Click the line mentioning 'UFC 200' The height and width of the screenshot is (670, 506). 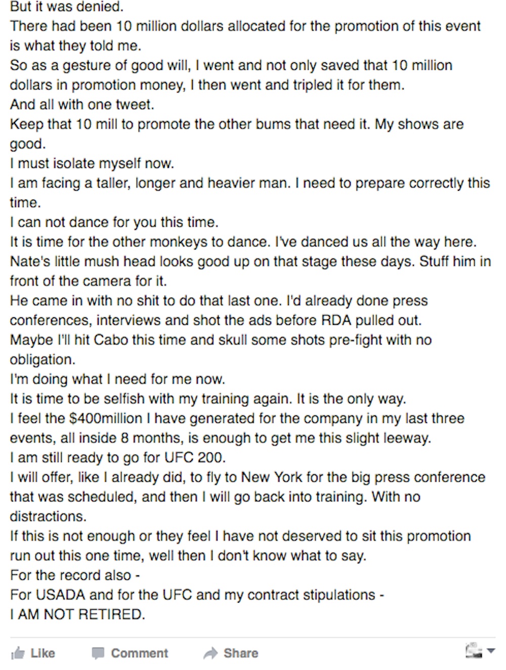(x=118, y=457)
